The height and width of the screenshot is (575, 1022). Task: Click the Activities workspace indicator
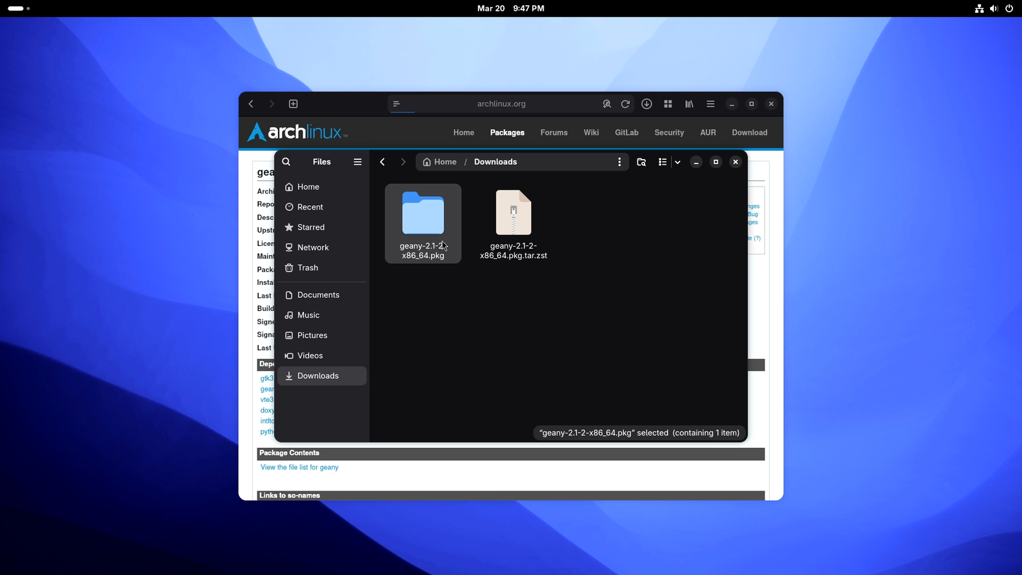[19, 8]
